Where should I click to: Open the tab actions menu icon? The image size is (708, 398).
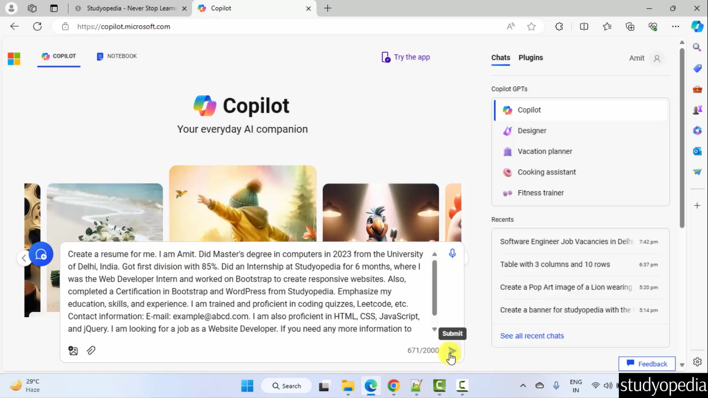(54, 8)
